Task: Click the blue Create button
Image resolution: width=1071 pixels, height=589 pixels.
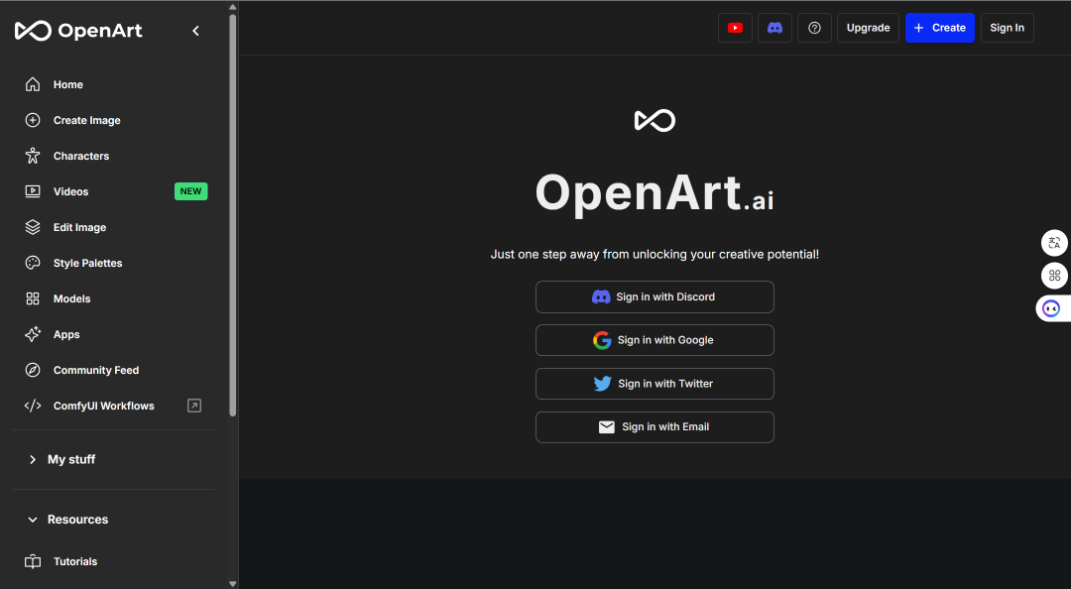Action: [940, 28]
